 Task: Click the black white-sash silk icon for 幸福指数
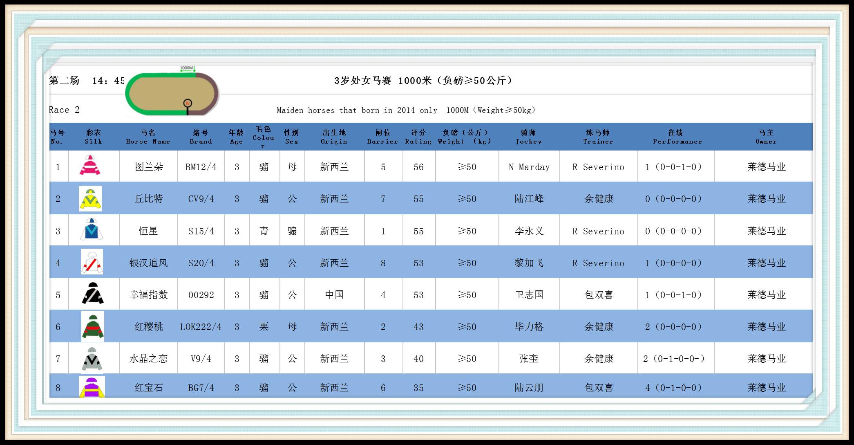(x=93, y=293)
